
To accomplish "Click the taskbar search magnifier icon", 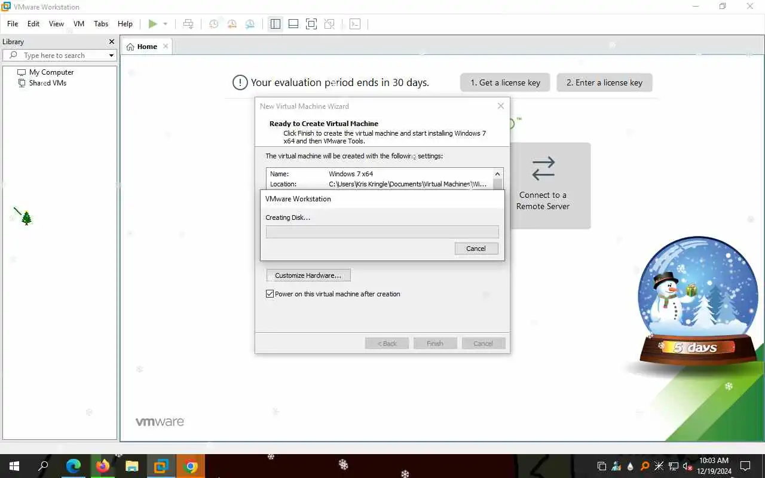I will (x=44, y=466).
